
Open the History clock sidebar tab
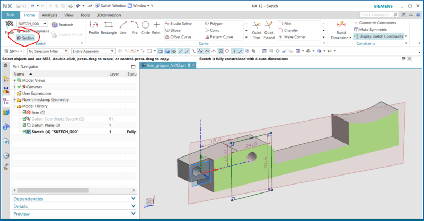click(6, 155)
